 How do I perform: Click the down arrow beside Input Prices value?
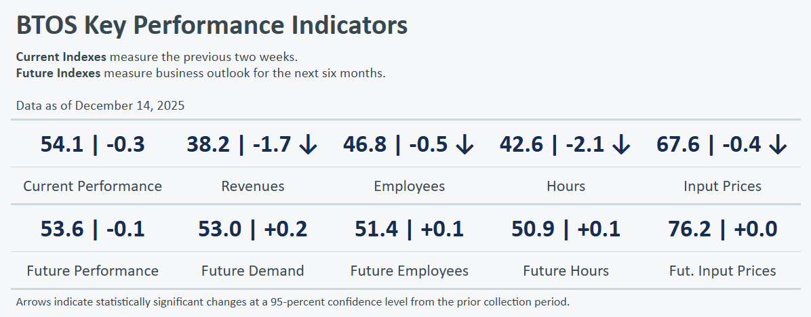(x=778, y=144)
